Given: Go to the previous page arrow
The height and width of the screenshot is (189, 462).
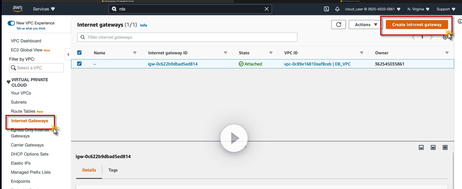Looking at the screenshot, I should [413, 37].
